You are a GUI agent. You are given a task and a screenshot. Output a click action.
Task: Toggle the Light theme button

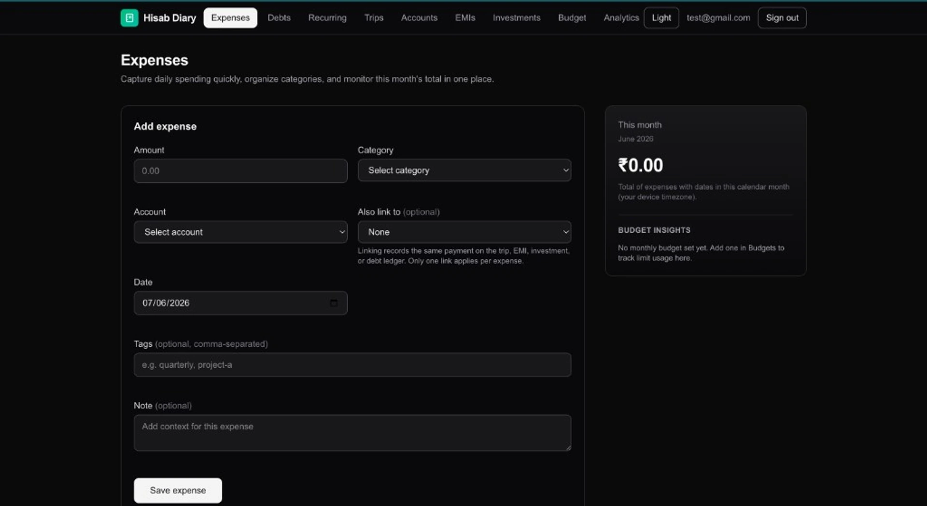[x=661, y=18]
